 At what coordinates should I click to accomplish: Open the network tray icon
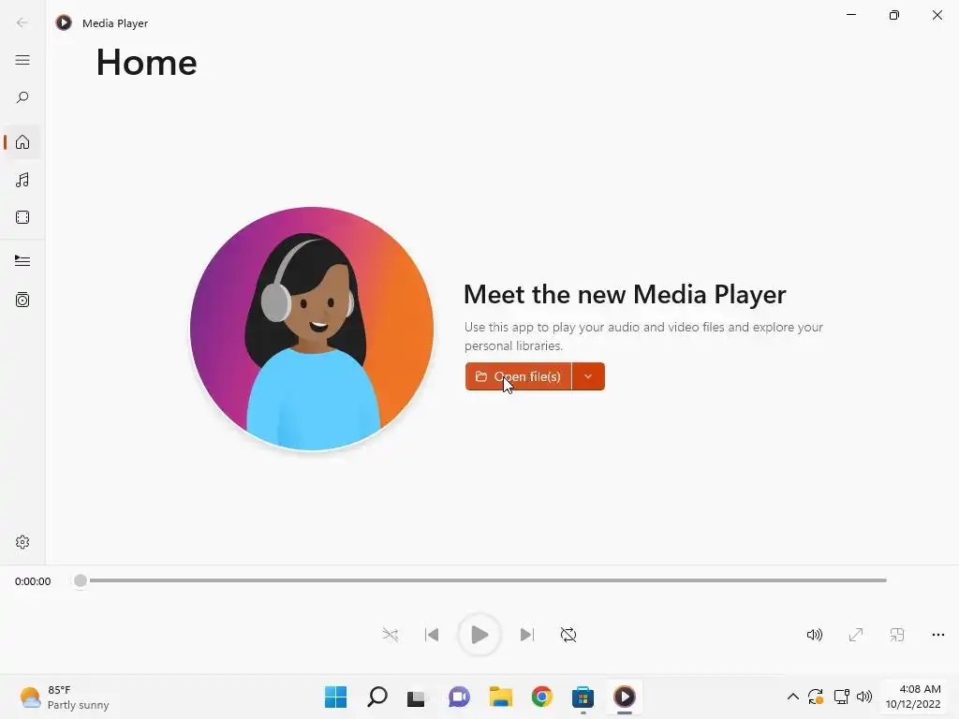pos(842,697)
